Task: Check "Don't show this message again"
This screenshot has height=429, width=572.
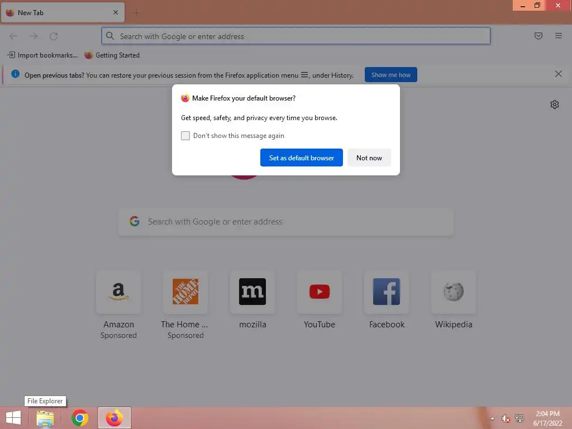Action: [x=185, y=136]
